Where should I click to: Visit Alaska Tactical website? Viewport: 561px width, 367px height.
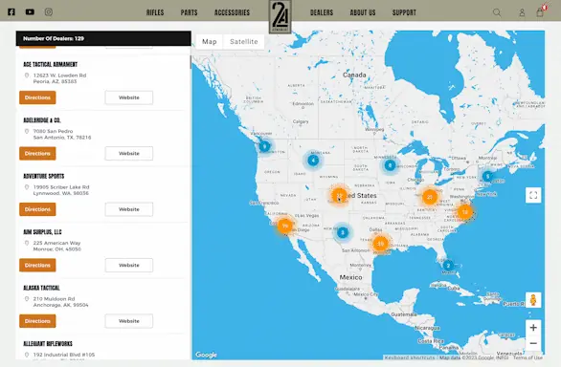[x=129, y=321]
